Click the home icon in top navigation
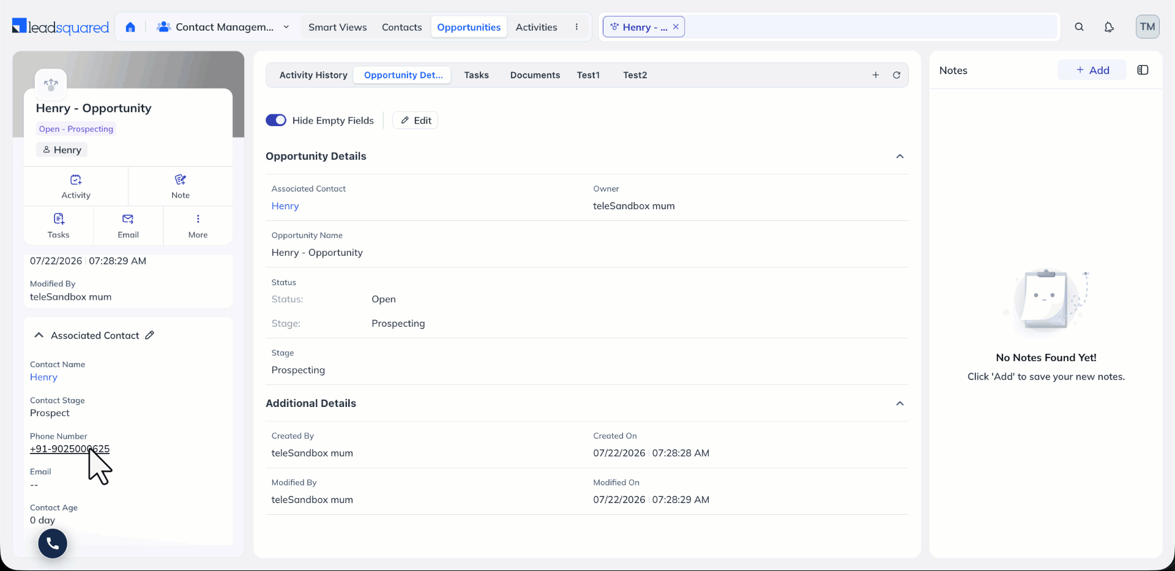Screen dimensions: 1175x571 coord(130,27)
